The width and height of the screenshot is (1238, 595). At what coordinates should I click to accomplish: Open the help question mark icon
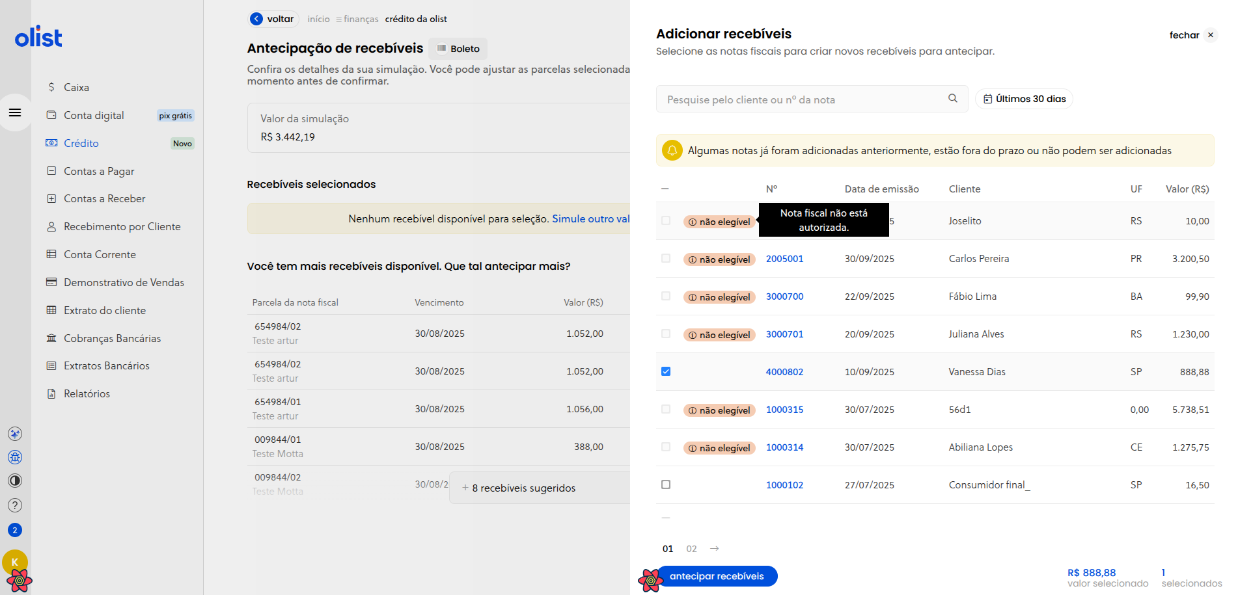pyautogui.click(x=15, y=505)
